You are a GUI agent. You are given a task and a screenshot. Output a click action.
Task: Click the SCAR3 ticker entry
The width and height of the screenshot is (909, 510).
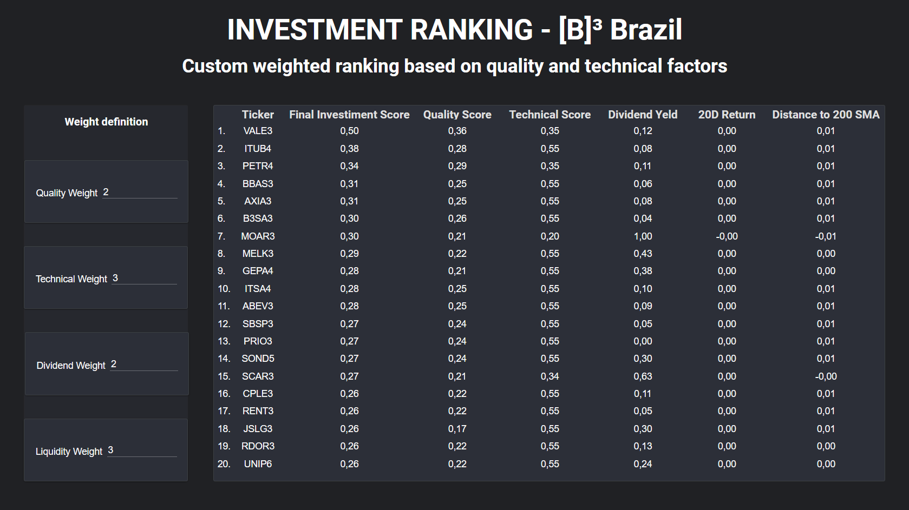(258, 376)
